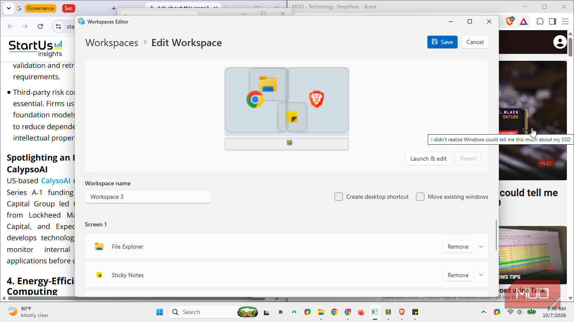This screenshot has height=322, width=574.
Task: Open the weather widget showing 80°F
Action: point(29,312)
